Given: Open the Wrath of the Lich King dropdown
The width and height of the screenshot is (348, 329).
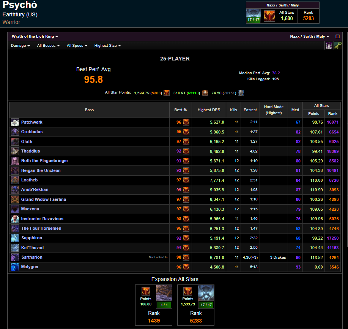Looking at the screenshot, I should point(35,37).
